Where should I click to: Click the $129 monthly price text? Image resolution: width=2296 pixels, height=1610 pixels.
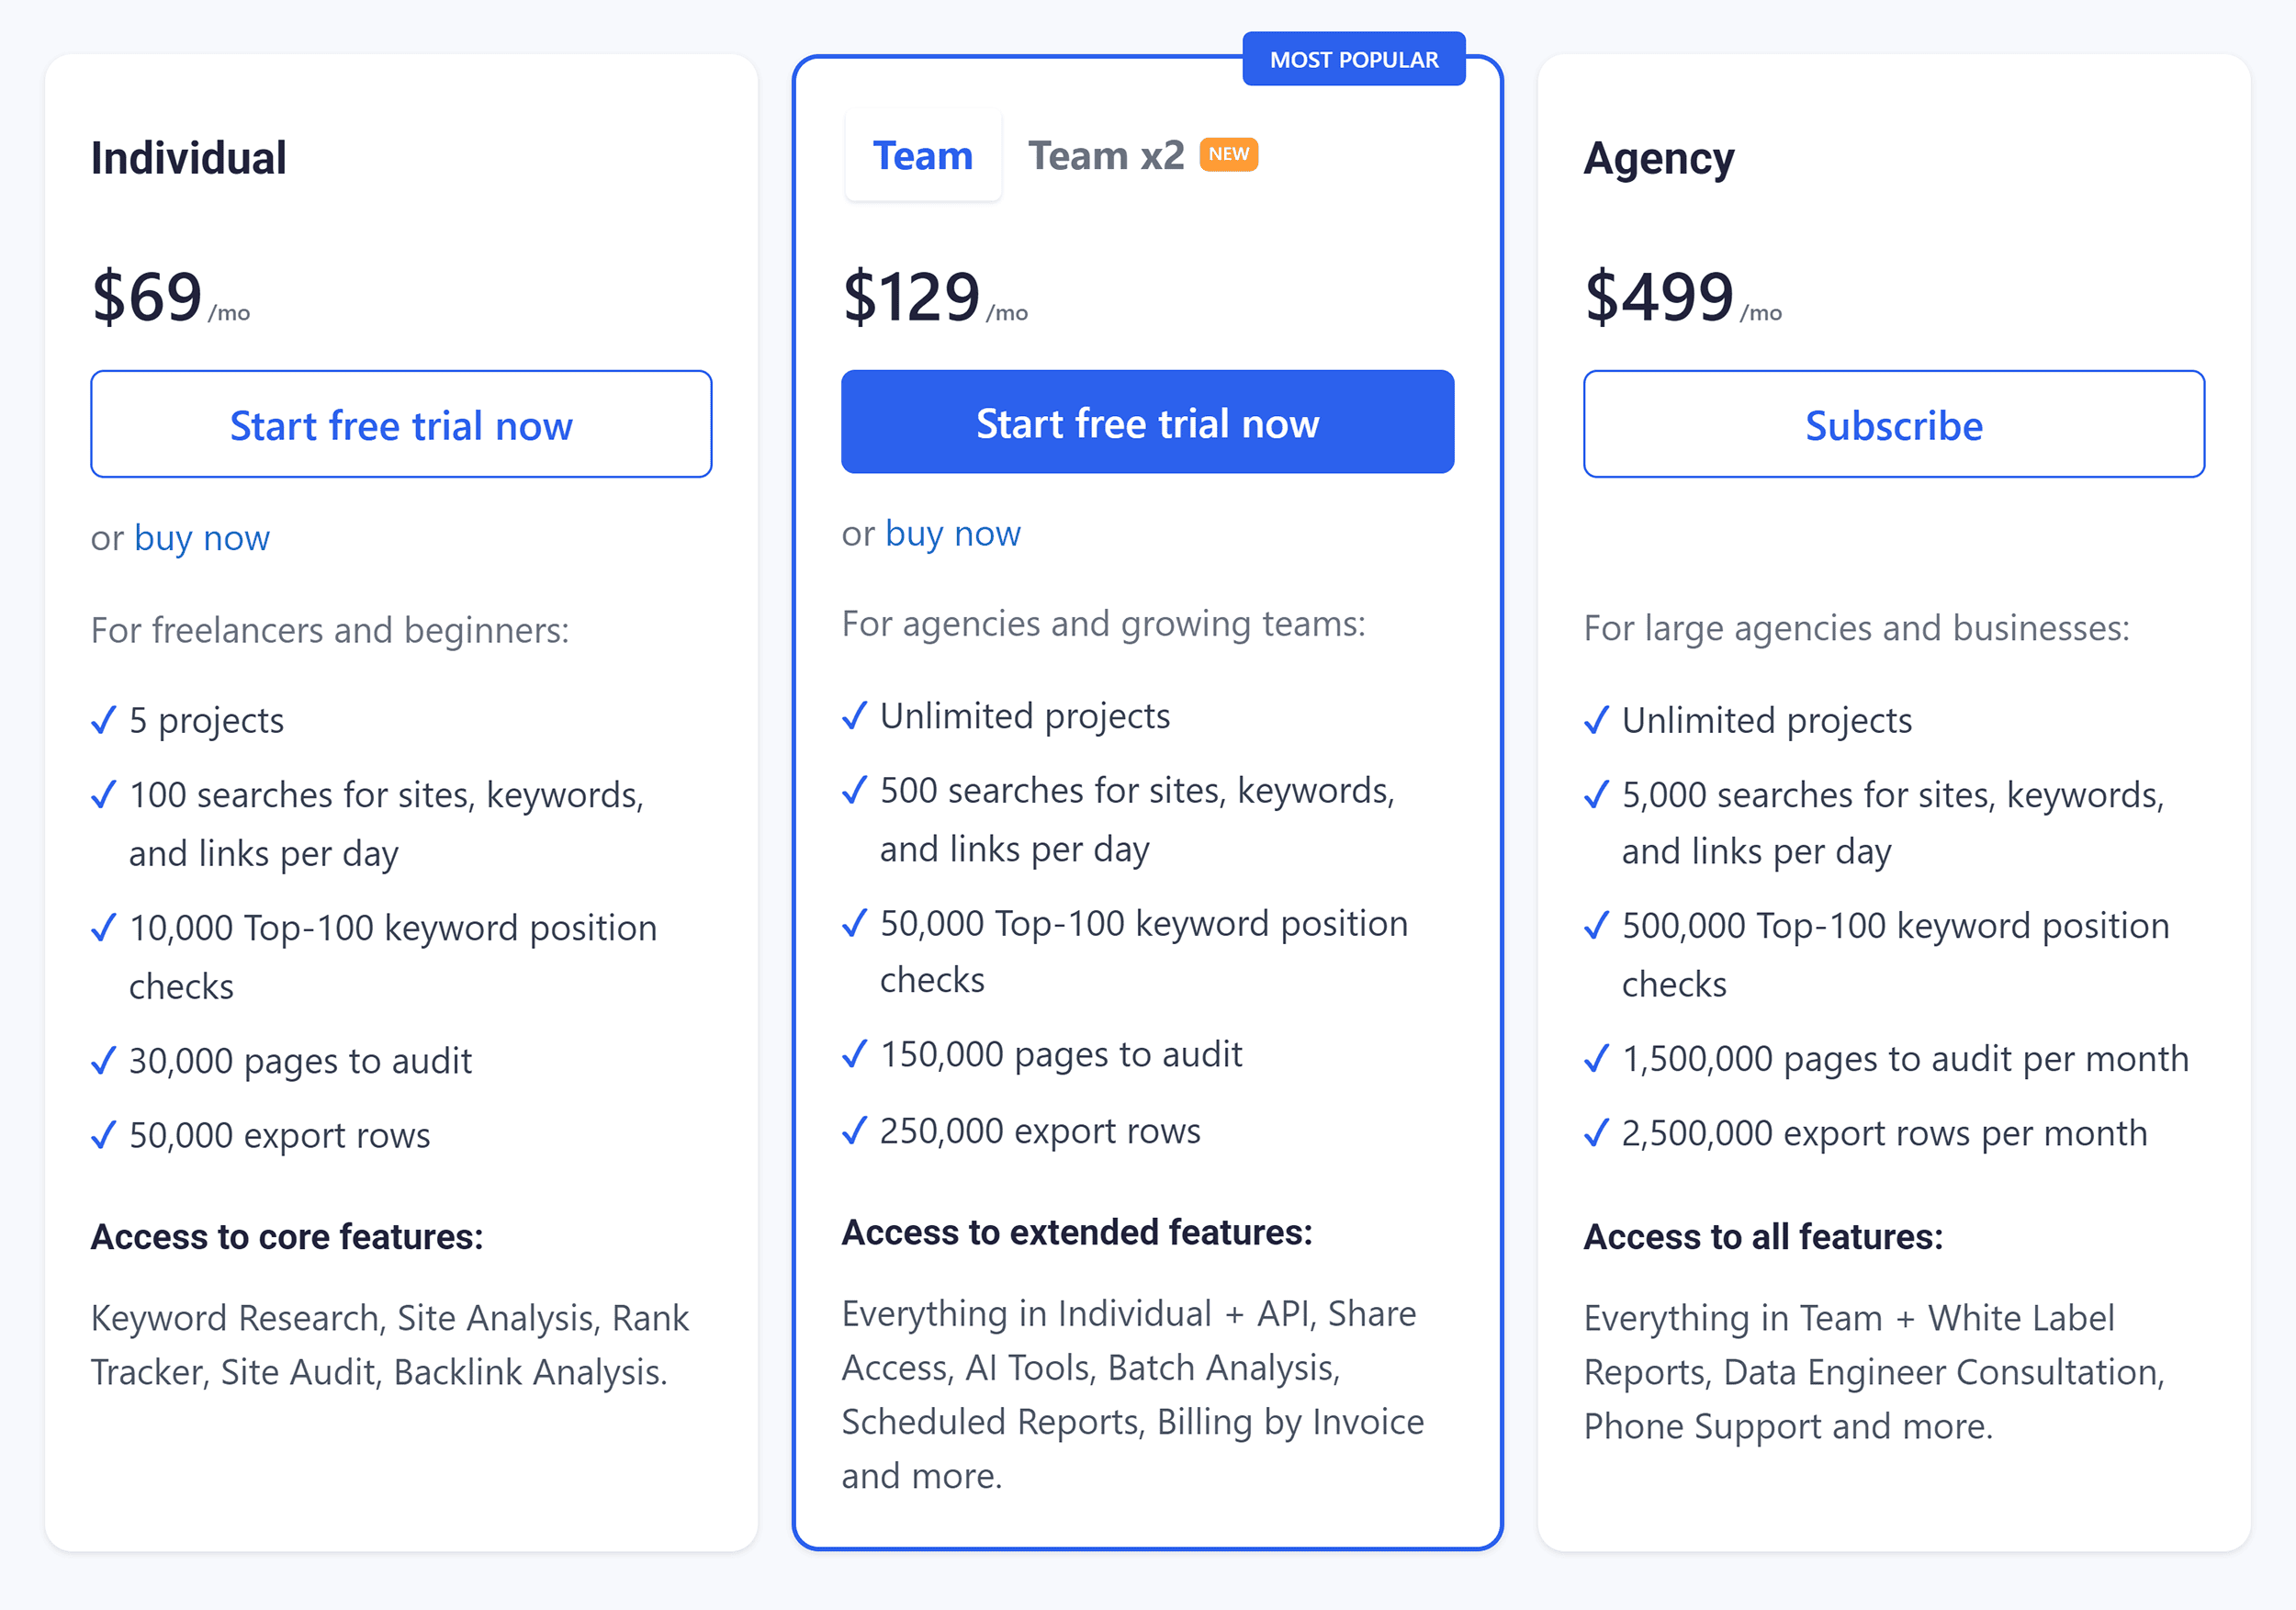point(910,295)
